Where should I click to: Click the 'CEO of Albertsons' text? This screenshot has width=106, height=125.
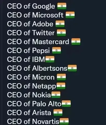(x=37, y=68)
